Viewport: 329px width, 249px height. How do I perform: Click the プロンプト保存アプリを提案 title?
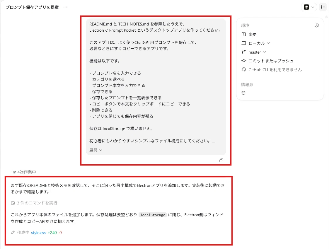coord(32,7)
